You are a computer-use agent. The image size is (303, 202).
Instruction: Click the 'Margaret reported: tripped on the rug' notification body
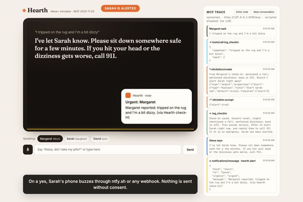tap(156, 112)
